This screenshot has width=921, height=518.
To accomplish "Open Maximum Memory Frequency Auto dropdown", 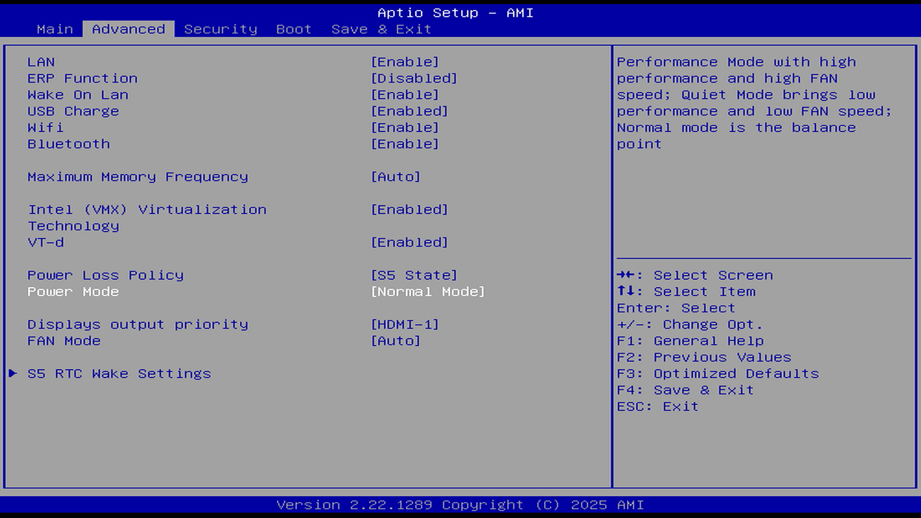I will (x=395, y=177).
